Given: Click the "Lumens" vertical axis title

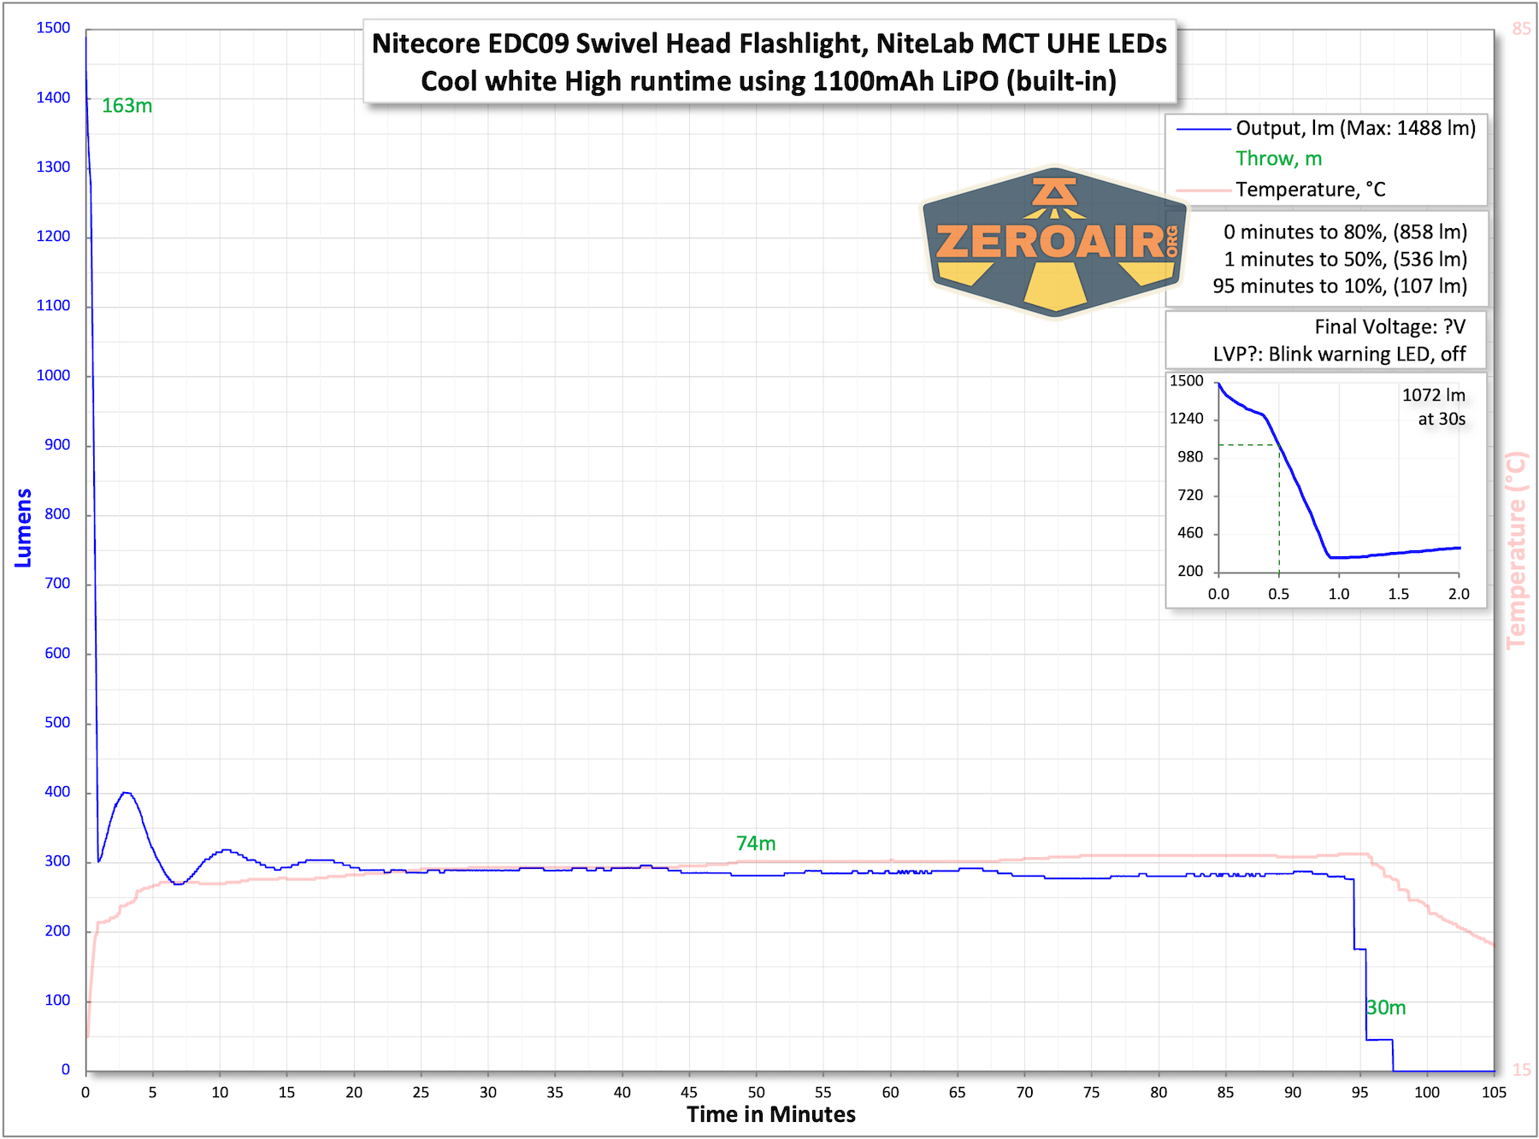Looking at the screenshot, I should coord(24,528).
